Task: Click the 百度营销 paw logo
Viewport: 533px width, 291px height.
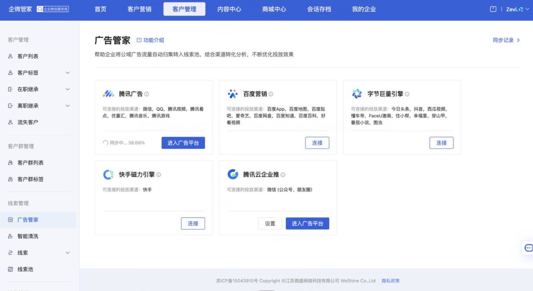Action: pyautogui.click(x=233, y=94)
